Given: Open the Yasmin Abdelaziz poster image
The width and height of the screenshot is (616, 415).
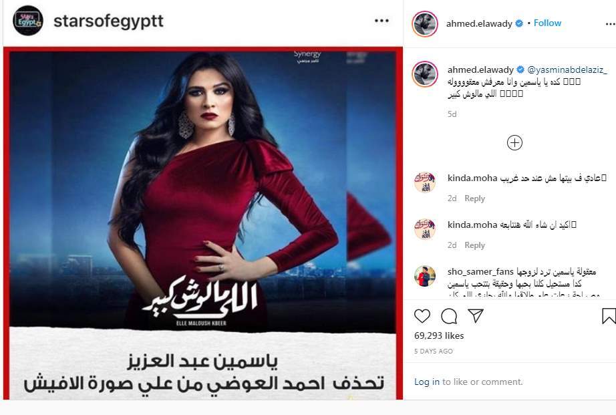Looking at the screenshot, I should pyautogui.click(x=202, y=223).
